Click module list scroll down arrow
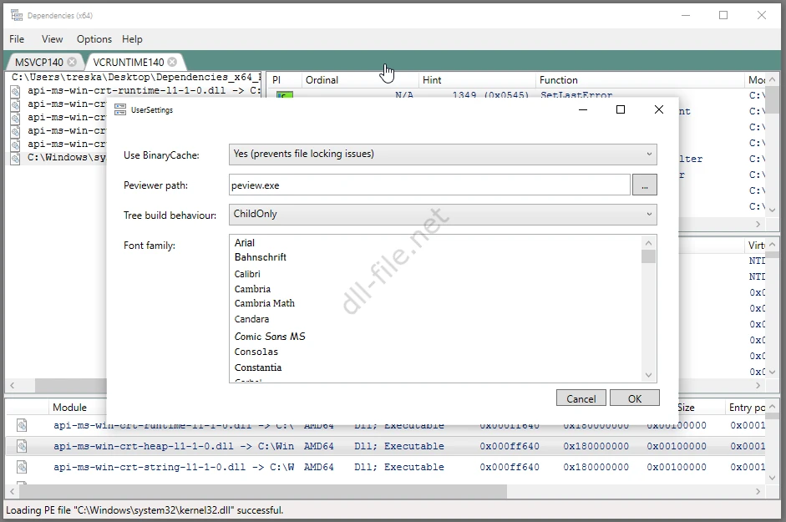786x522 pixels. tap(772, 478)
